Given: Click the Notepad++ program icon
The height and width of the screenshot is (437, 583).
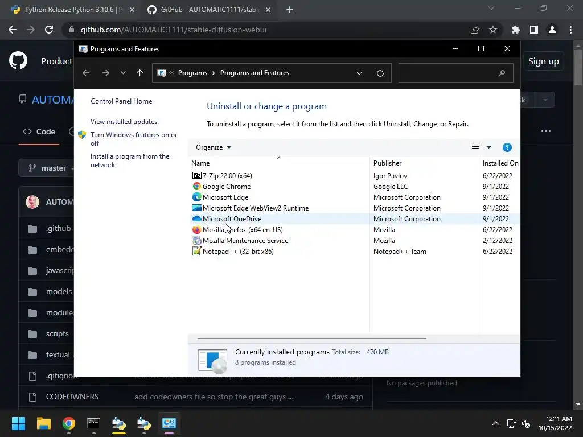Looking at the screenshot, I should (196, 251).
